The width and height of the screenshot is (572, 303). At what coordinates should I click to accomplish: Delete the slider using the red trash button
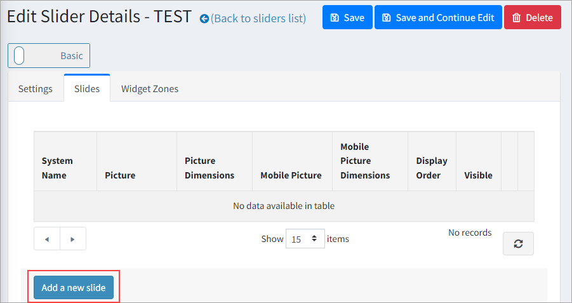pos(532,18)
